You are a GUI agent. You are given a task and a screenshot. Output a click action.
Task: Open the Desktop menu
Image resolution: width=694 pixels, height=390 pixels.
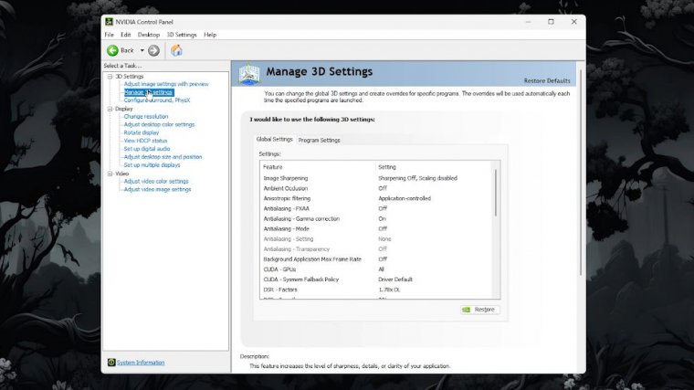point(148,35)
